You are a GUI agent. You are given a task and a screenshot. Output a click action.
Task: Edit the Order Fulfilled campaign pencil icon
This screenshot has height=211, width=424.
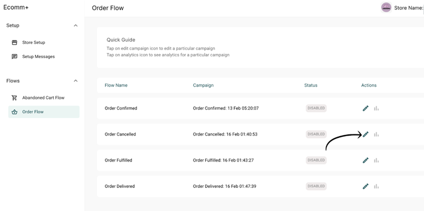(x=365, y=160)
